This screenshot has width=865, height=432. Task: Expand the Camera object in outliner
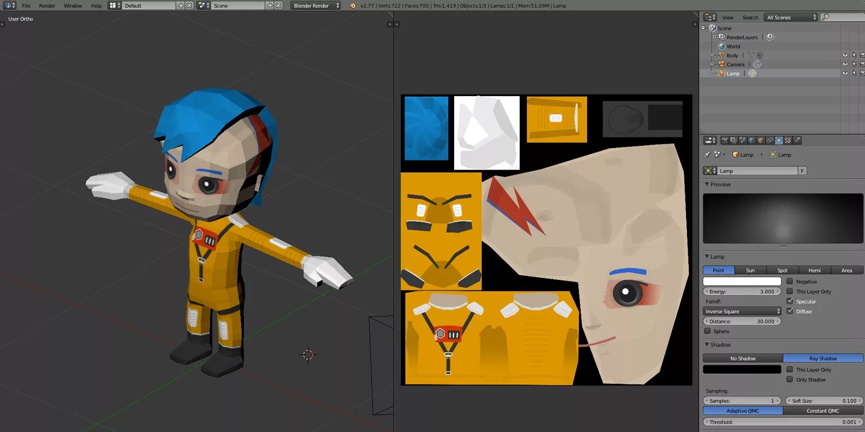712,64
